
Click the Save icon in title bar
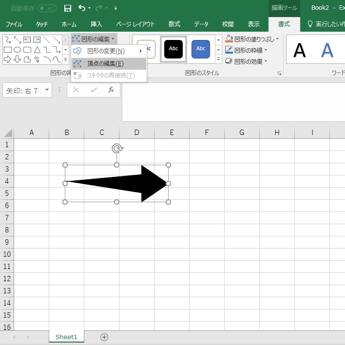tap(68, 8)
